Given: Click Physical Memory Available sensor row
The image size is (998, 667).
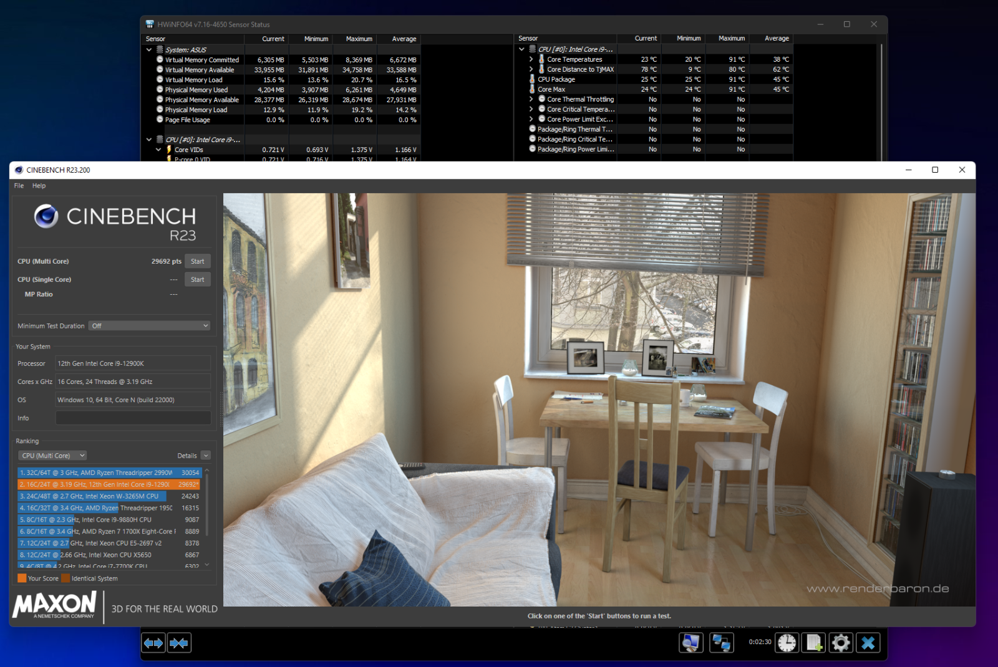Looking at the screenshot, I should [x=282, y=100].
